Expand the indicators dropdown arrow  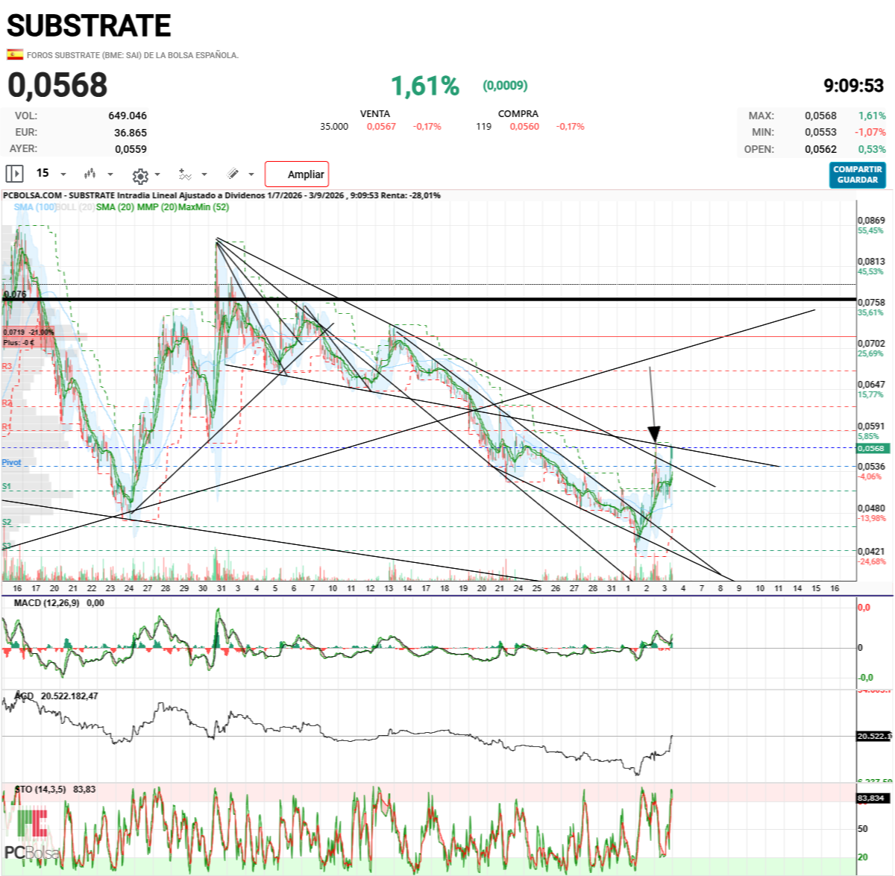[x=204, y=174]
